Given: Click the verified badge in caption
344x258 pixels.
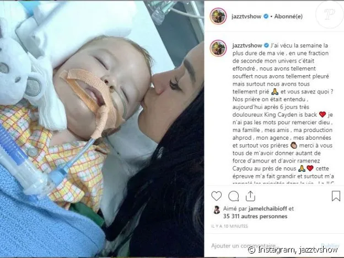Looking at the screenshot, I should [x=266, y=45].
